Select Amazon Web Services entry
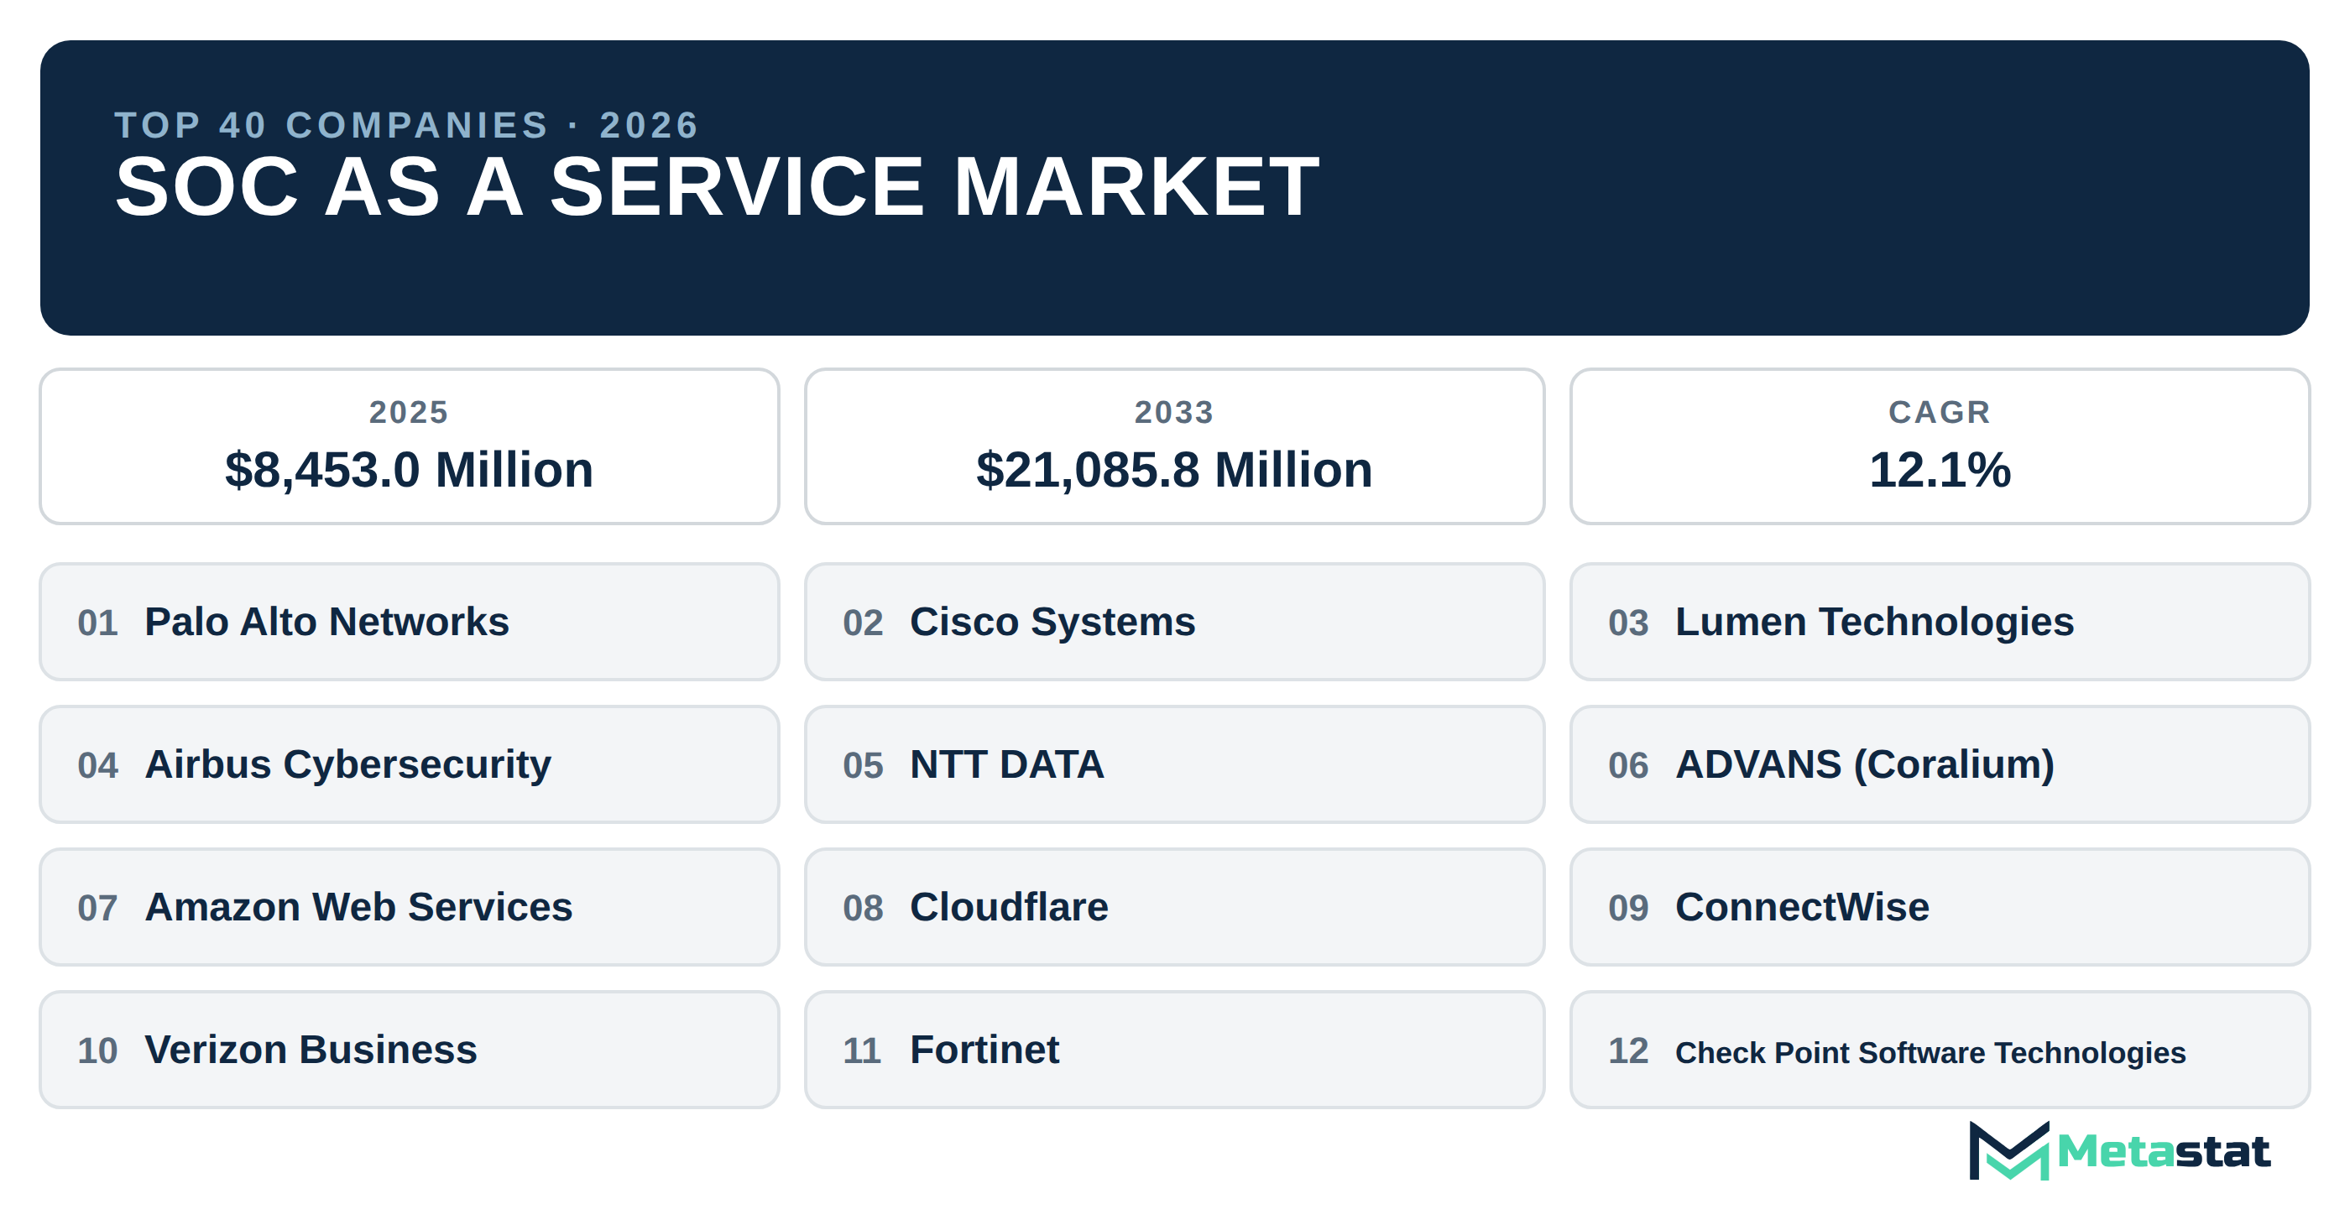2350x1225 pixels. point(409,907)
